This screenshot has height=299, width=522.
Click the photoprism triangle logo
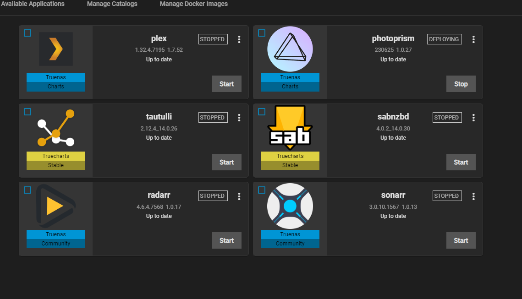[x=290, y=49]
